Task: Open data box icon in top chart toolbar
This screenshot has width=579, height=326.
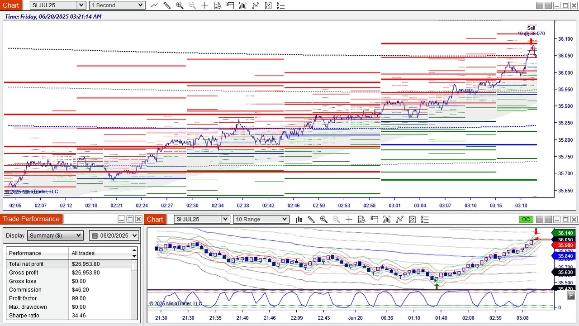Action: [218, 5]
